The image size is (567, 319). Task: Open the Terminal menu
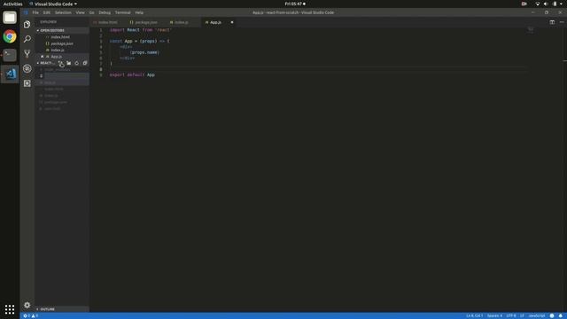(x=122, y=12)
